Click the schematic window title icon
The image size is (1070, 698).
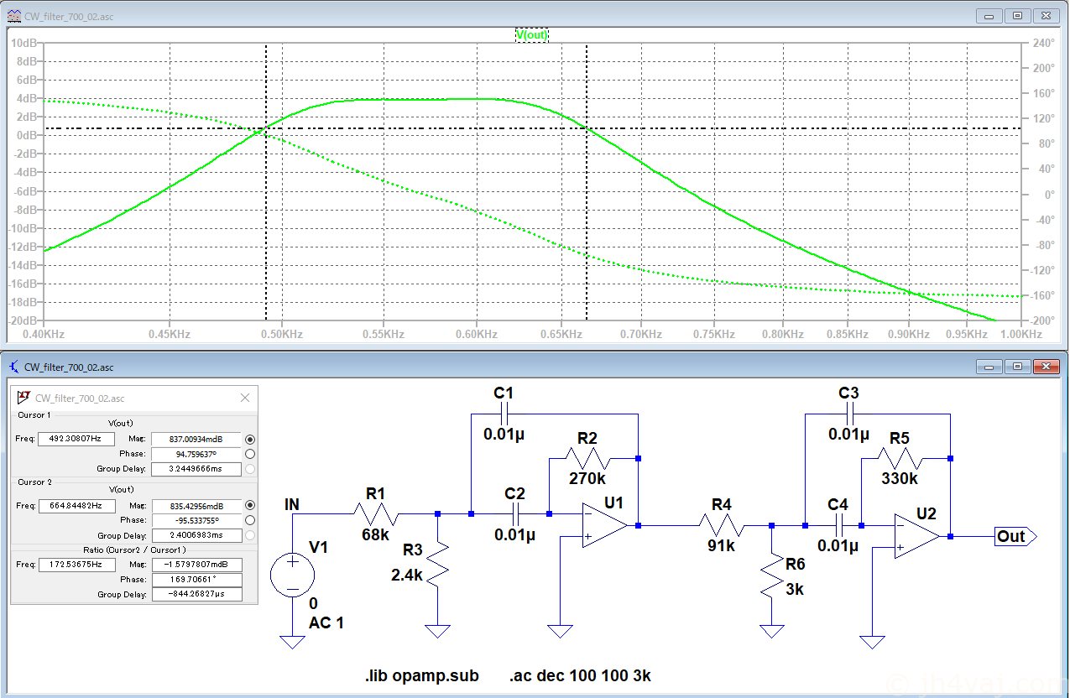[13, 367]
